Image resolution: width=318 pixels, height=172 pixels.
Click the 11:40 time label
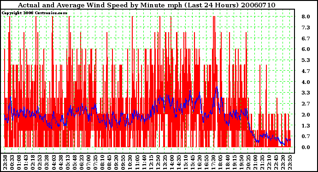click(x=144, y=162)
